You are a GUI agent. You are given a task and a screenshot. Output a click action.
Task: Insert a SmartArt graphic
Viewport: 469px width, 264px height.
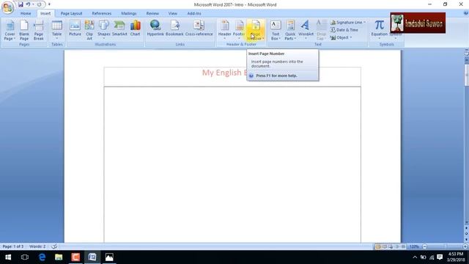pos(119,29)
